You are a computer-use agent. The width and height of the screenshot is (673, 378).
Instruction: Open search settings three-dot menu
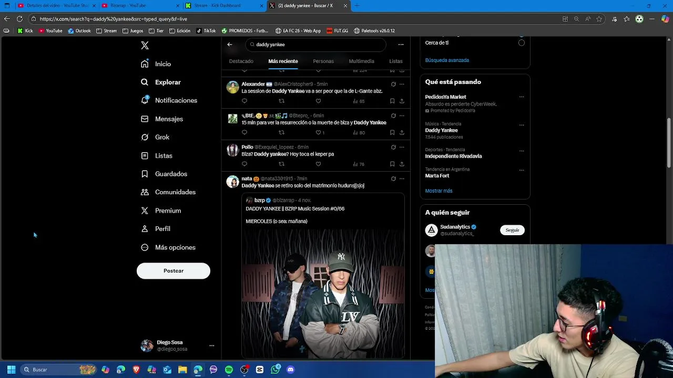coord(401,45)
